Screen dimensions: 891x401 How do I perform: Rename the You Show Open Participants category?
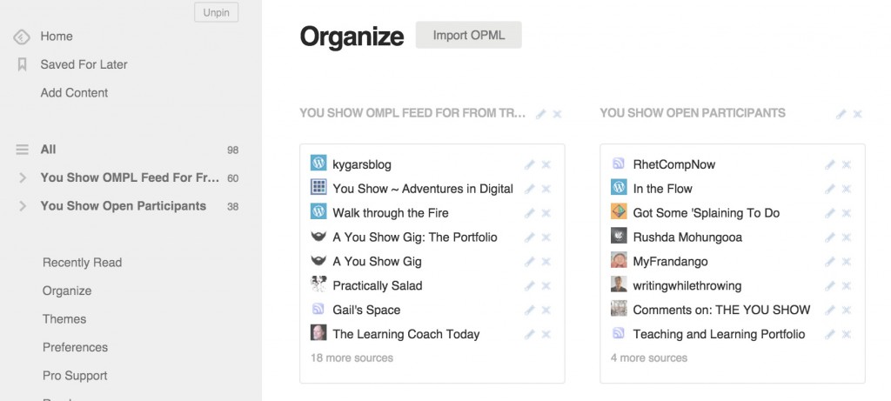(x=841, y=114)
